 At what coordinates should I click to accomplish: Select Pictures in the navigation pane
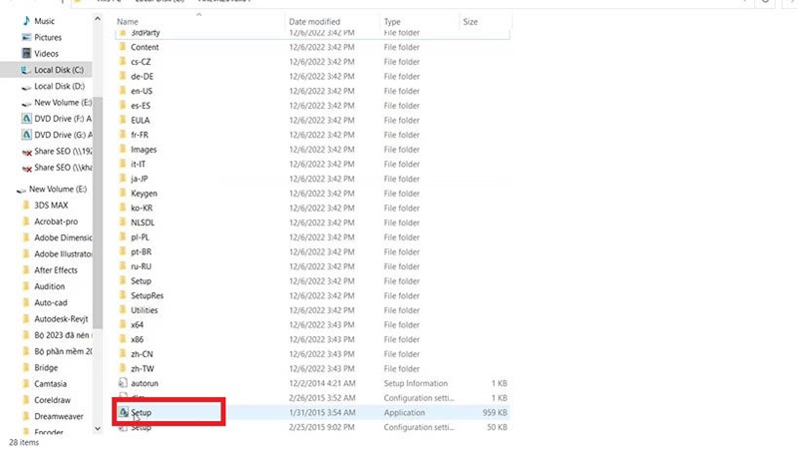click(48, 37)
